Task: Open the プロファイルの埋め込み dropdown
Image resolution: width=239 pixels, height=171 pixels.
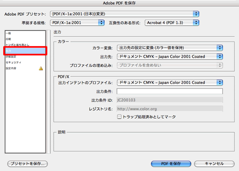Action: point(170,65)
